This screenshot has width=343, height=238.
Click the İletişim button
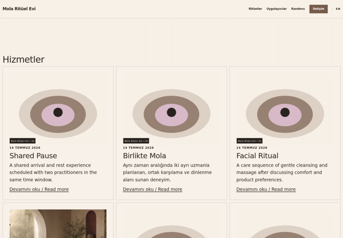tap(318, 9)
